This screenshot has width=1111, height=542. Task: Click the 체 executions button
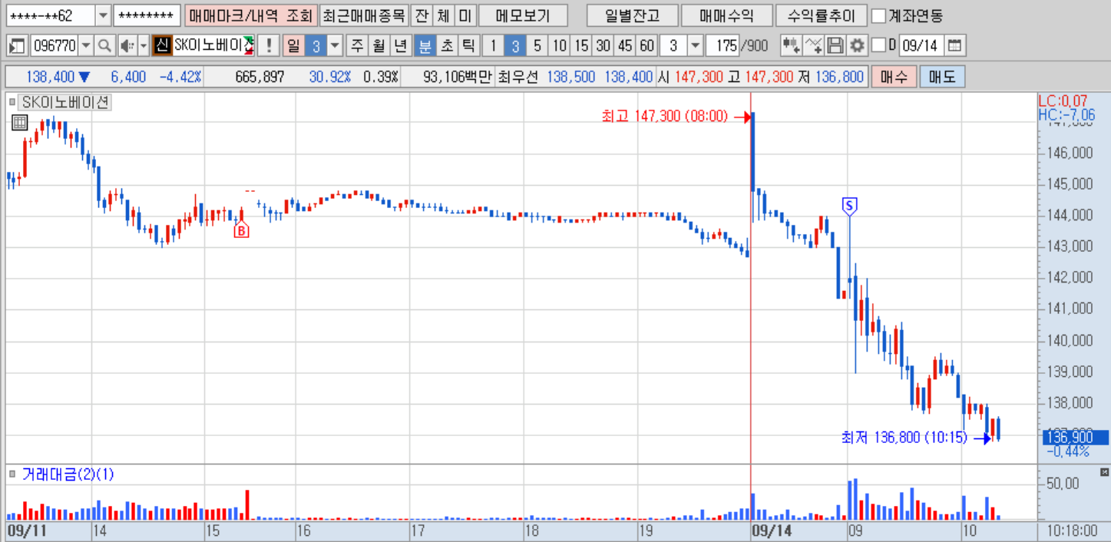[443, 15]
